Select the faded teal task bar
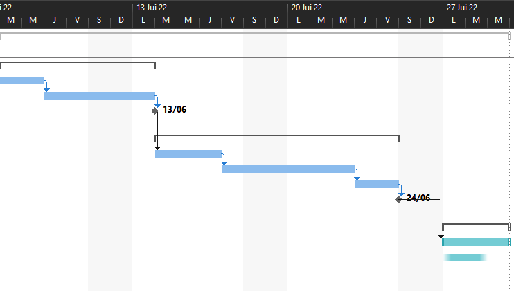Image resolution: width=514 pixels, height=291 pixels. click(465, 257)
